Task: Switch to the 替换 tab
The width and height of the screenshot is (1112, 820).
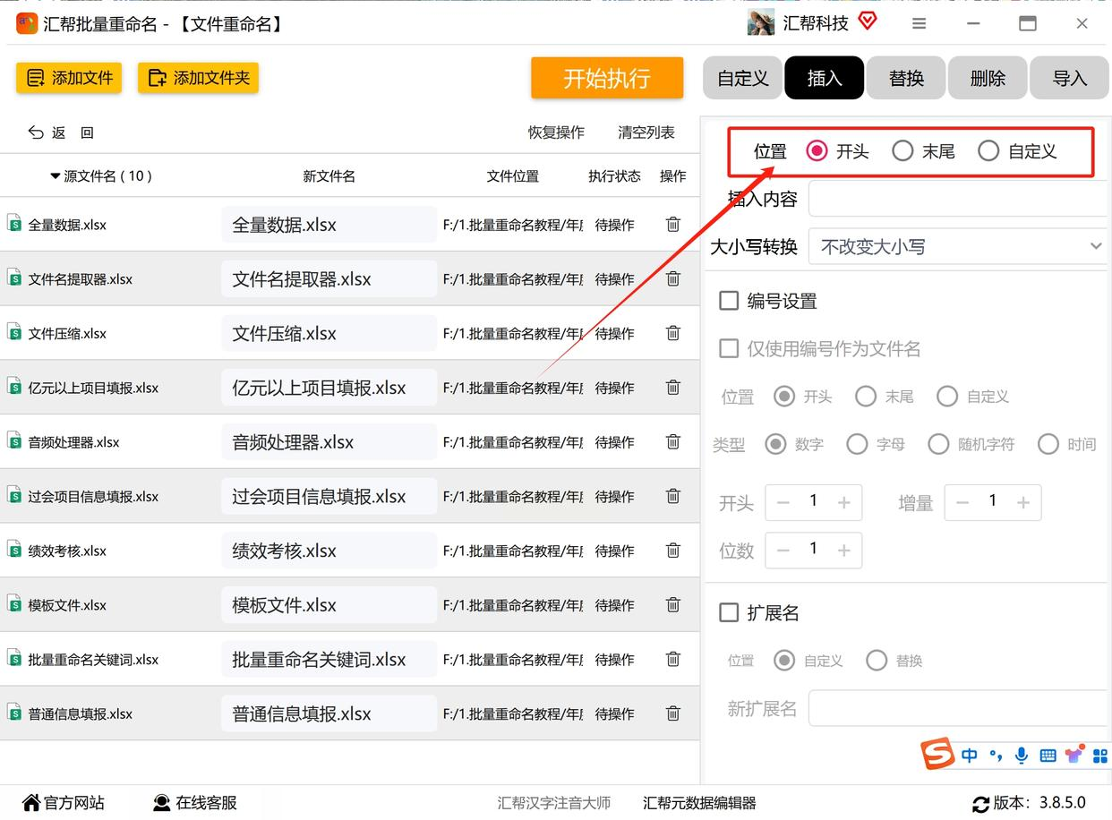Action: pos(906,78)
